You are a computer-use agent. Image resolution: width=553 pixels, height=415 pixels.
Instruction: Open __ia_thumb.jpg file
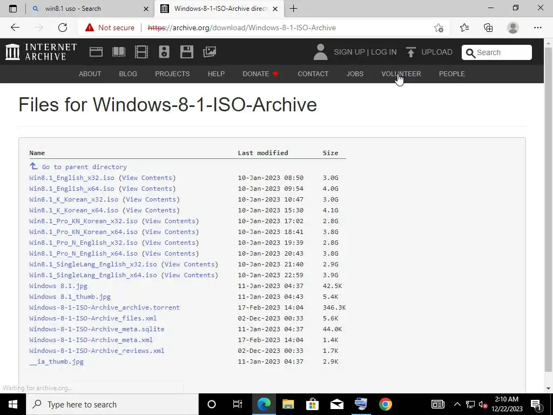coord(56,362)
